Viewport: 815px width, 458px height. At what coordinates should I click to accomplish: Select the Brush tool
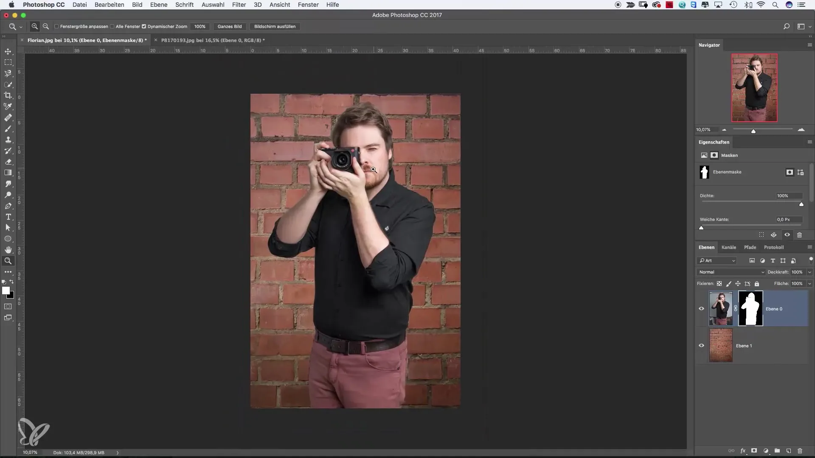[x=8, y=128]
